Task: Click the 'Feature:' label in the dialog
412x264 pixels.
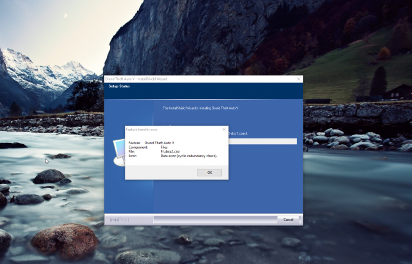Action: pos(134,142)
